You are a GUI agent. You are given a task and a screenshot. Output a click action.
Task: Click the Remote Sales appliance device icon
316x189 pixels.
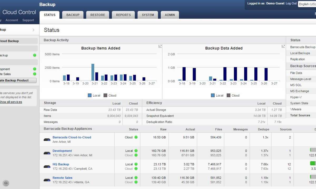(x=47, y=180)
